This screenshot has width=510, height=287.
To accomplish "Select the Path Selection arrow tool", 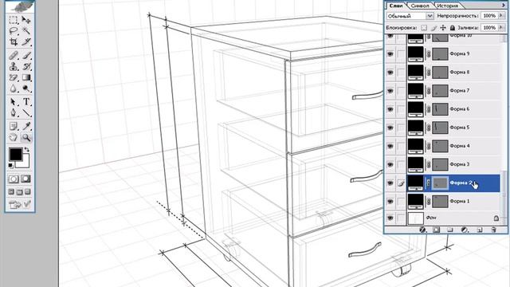I will (14, 102).
